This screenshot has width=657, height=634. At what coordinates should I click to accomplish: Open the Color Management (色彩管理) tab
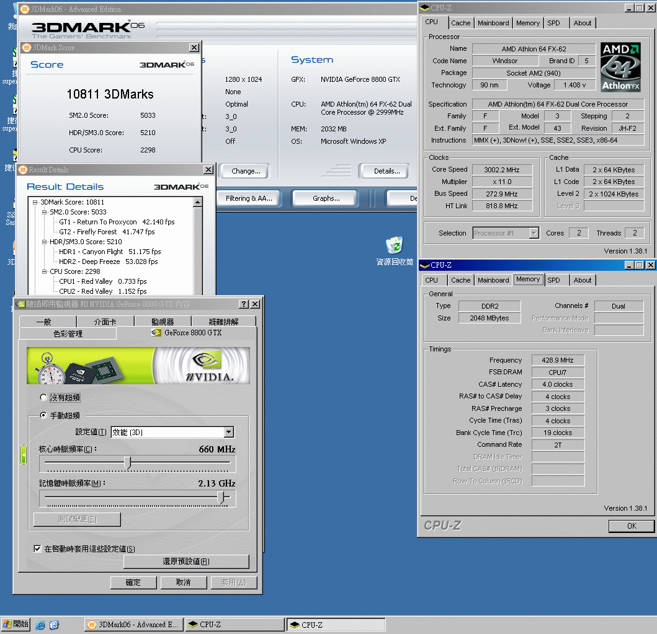tap(68, 333)
